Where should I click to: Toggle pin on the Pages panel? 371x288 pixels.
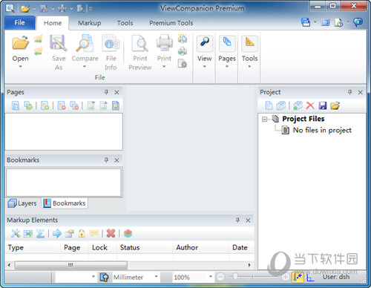point(106,92)
